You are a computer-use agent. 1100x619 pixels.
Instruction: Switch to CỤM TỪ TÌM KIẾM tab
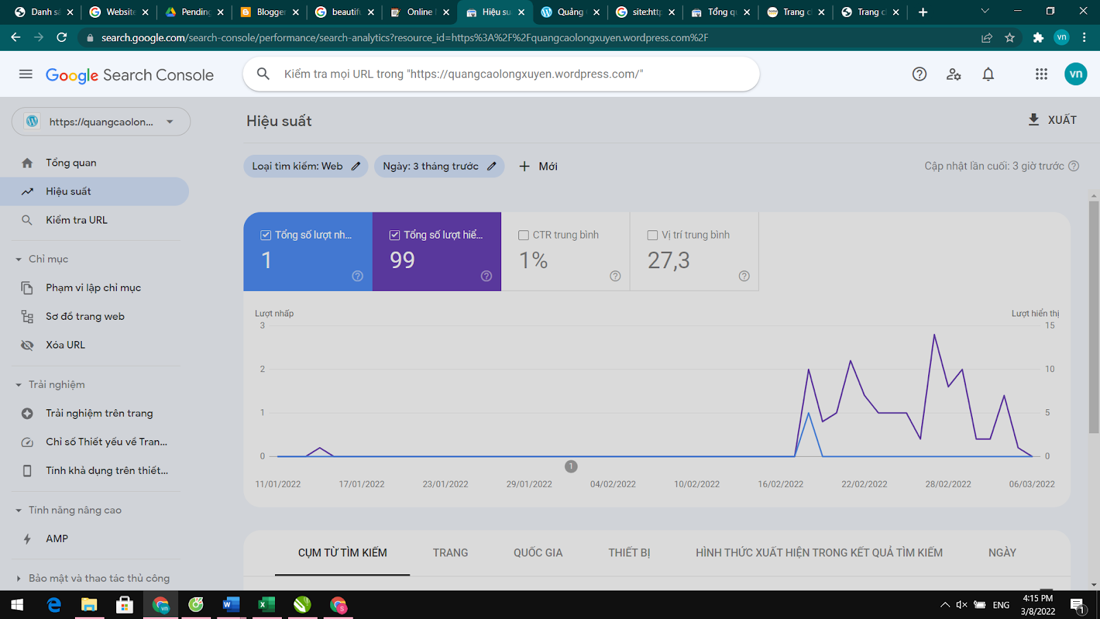coord(342,553)
